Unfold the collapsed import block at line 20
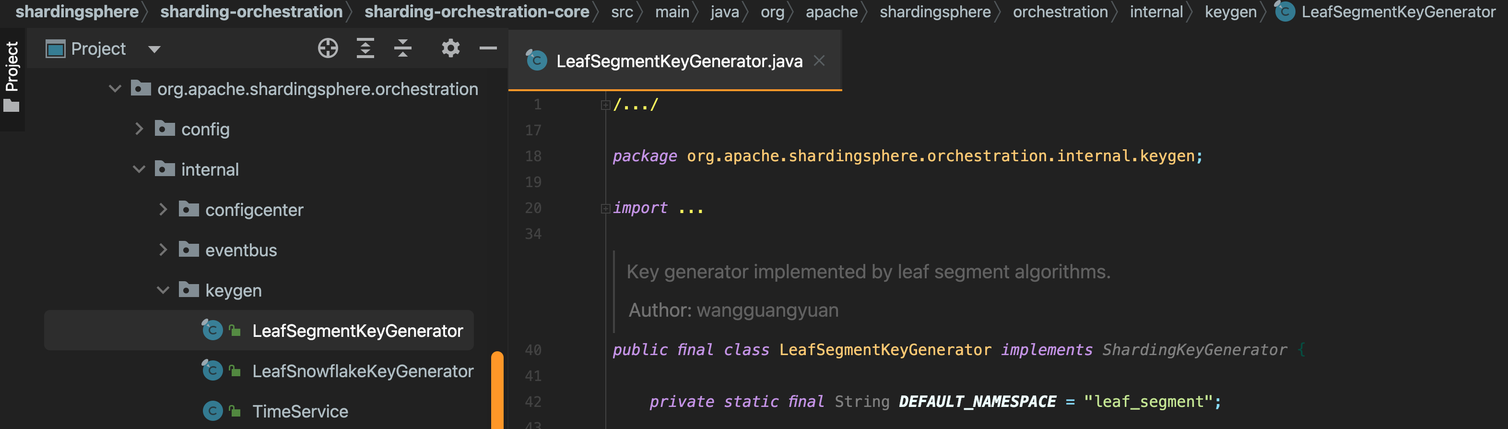The image size is (1508, 429). [605, 209]
